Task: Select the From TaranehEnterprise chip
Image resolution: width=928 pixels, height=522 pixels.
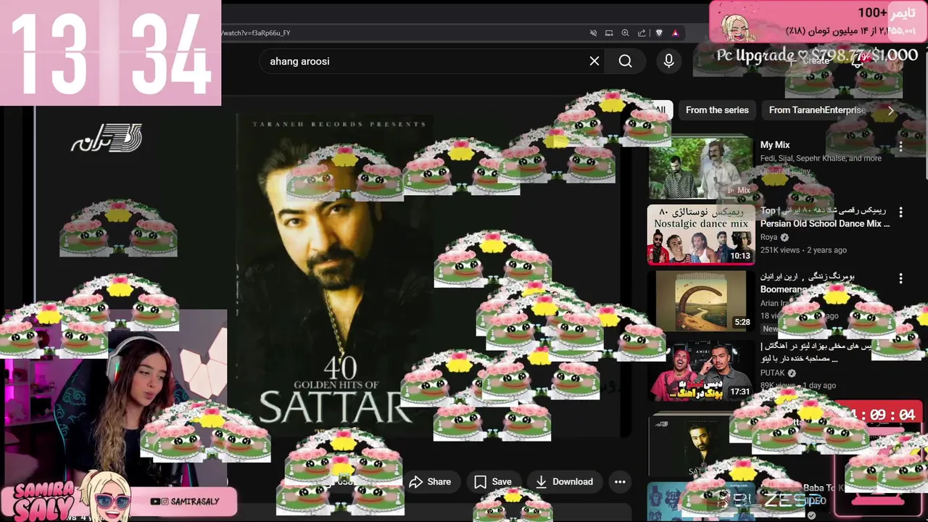Action: (x=817, y=110)
